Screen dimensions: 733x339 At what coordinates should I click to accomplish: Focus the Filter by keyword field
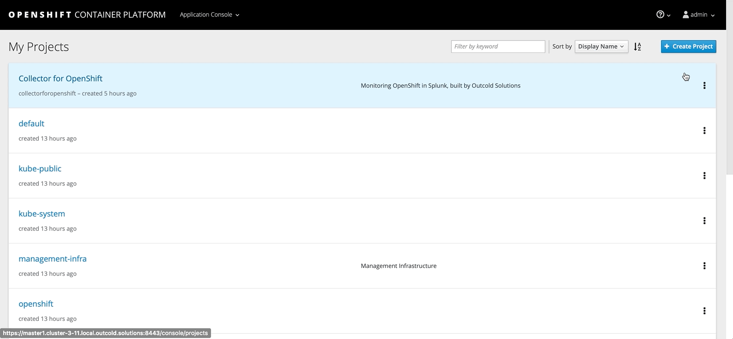pos(498,47)
